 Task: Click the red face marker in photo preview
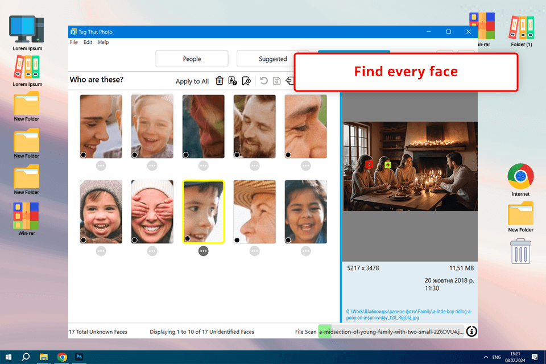369,164
